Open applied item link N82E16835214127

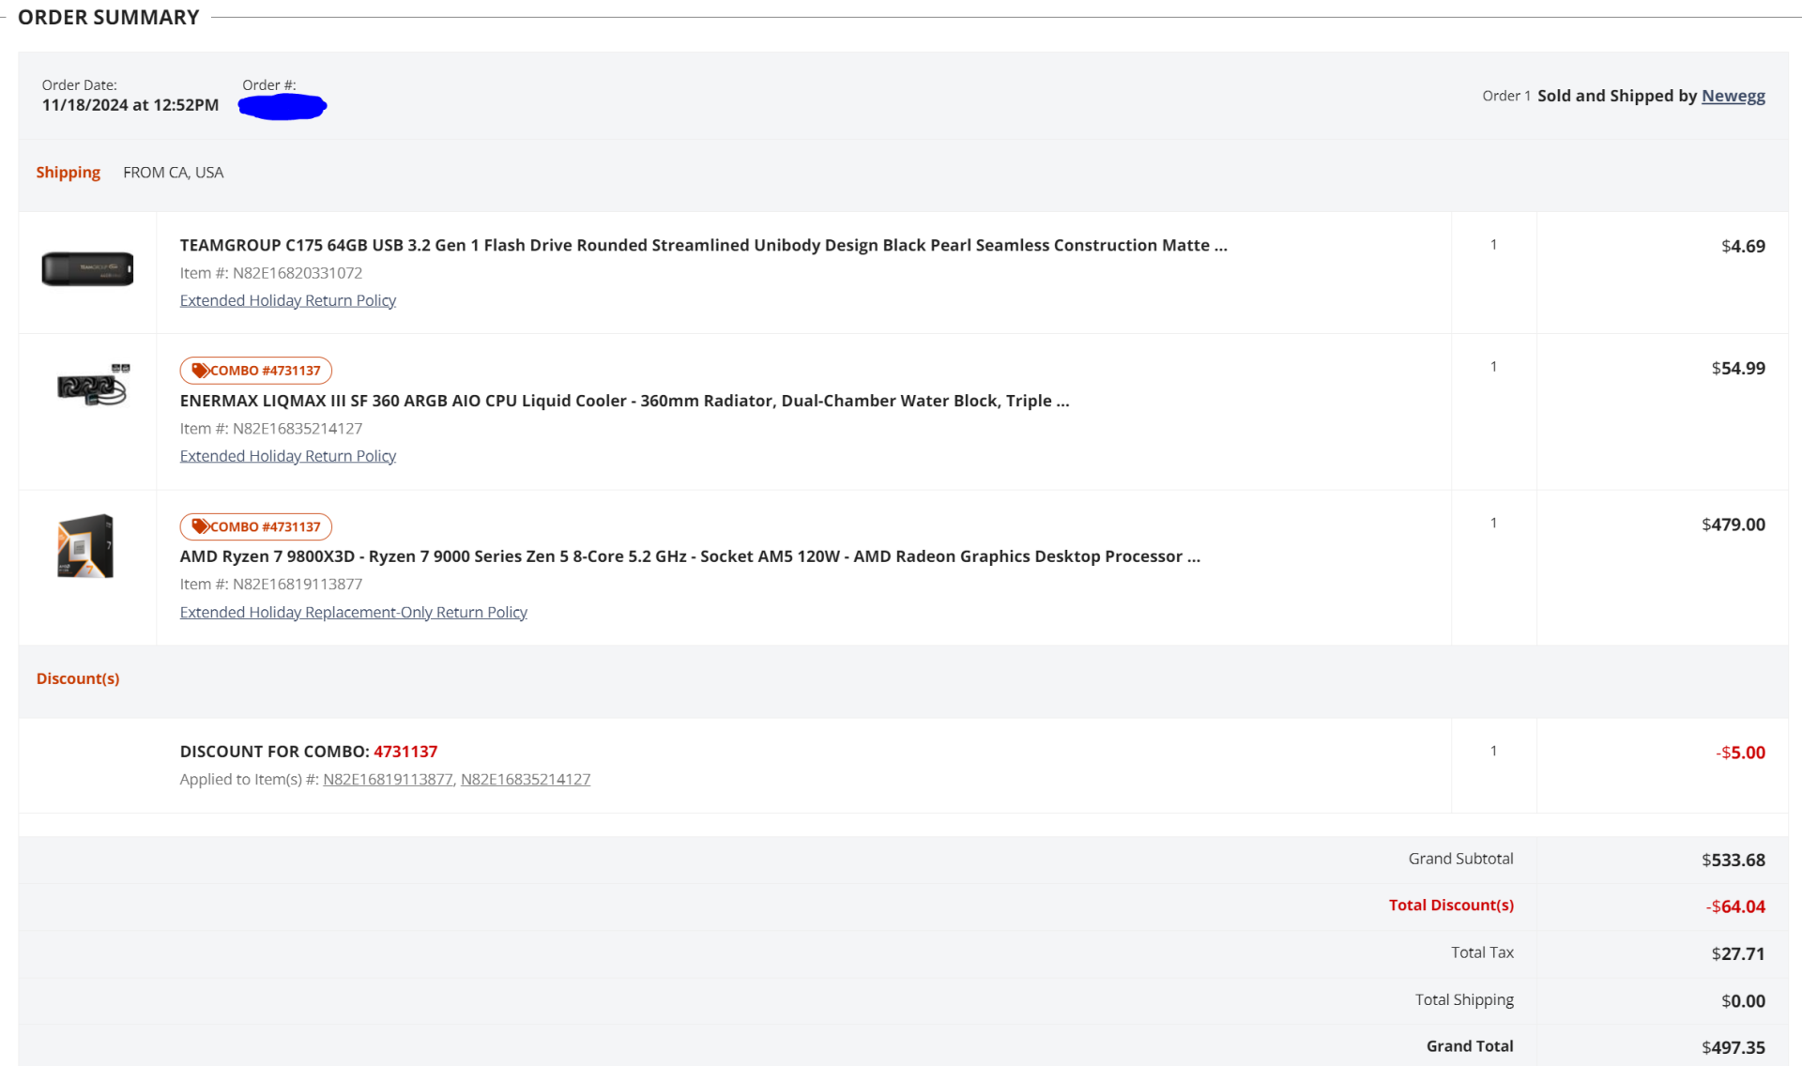525,779
